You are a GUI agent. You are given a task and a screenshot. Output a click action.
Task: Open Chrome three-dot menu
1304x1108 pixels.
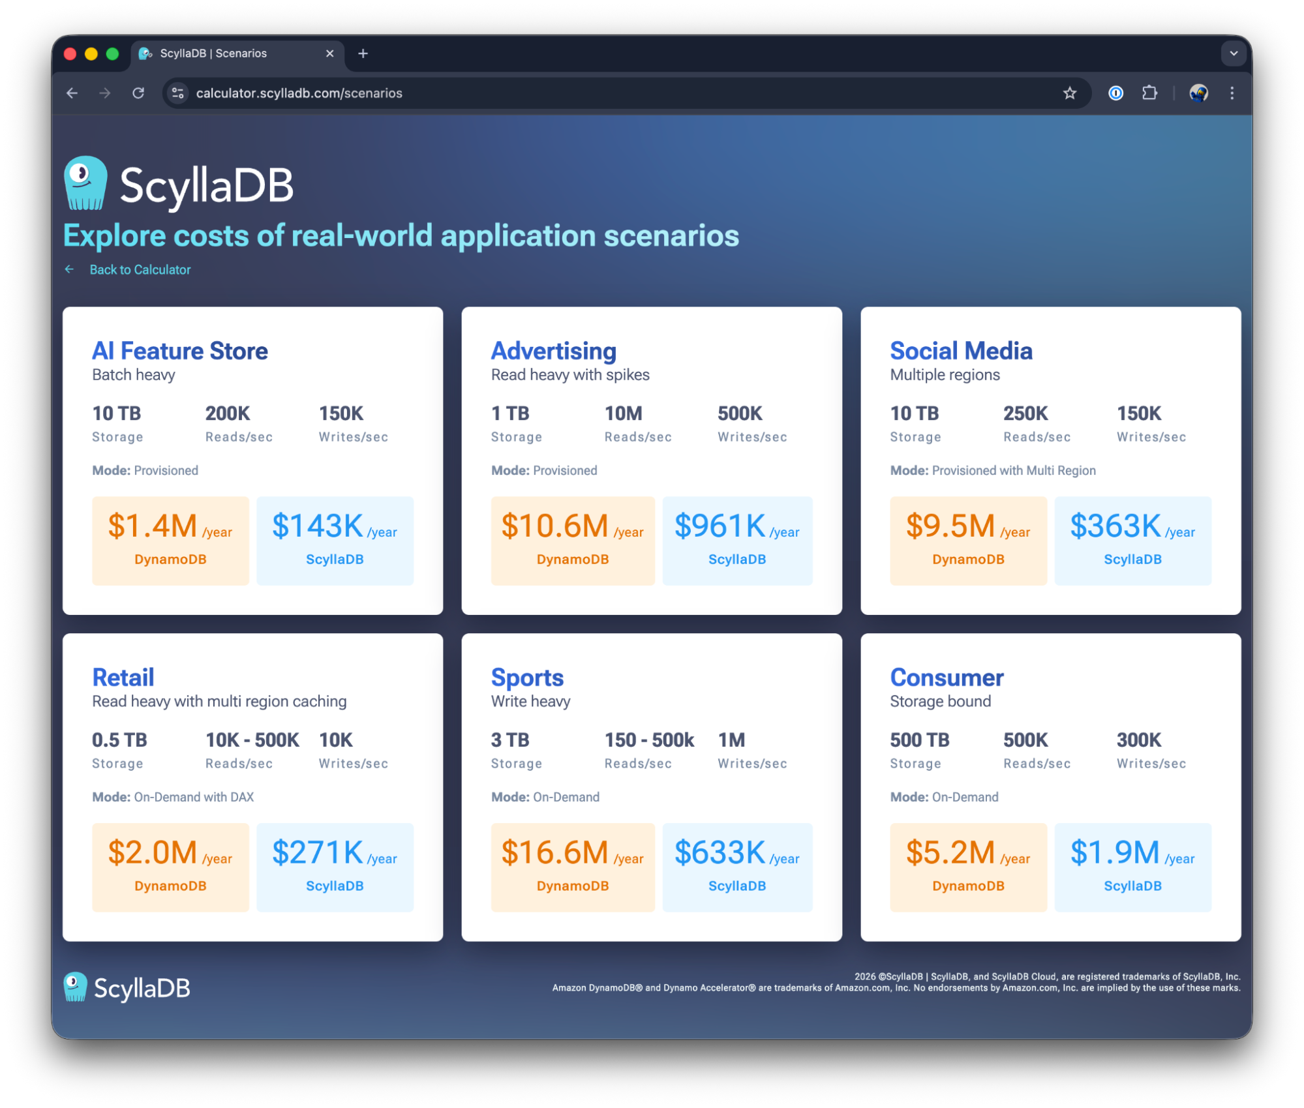[x=1232, y=93]
